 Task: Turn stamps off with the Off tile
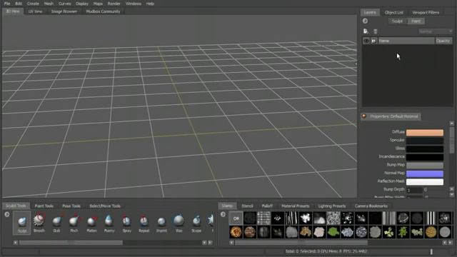pos(236,218)
